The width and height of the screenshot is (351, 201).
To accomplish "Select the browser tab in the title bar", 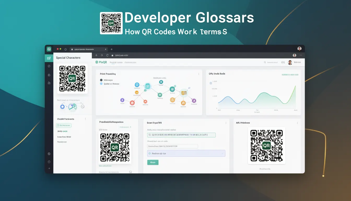I will (x=89, y=49).
